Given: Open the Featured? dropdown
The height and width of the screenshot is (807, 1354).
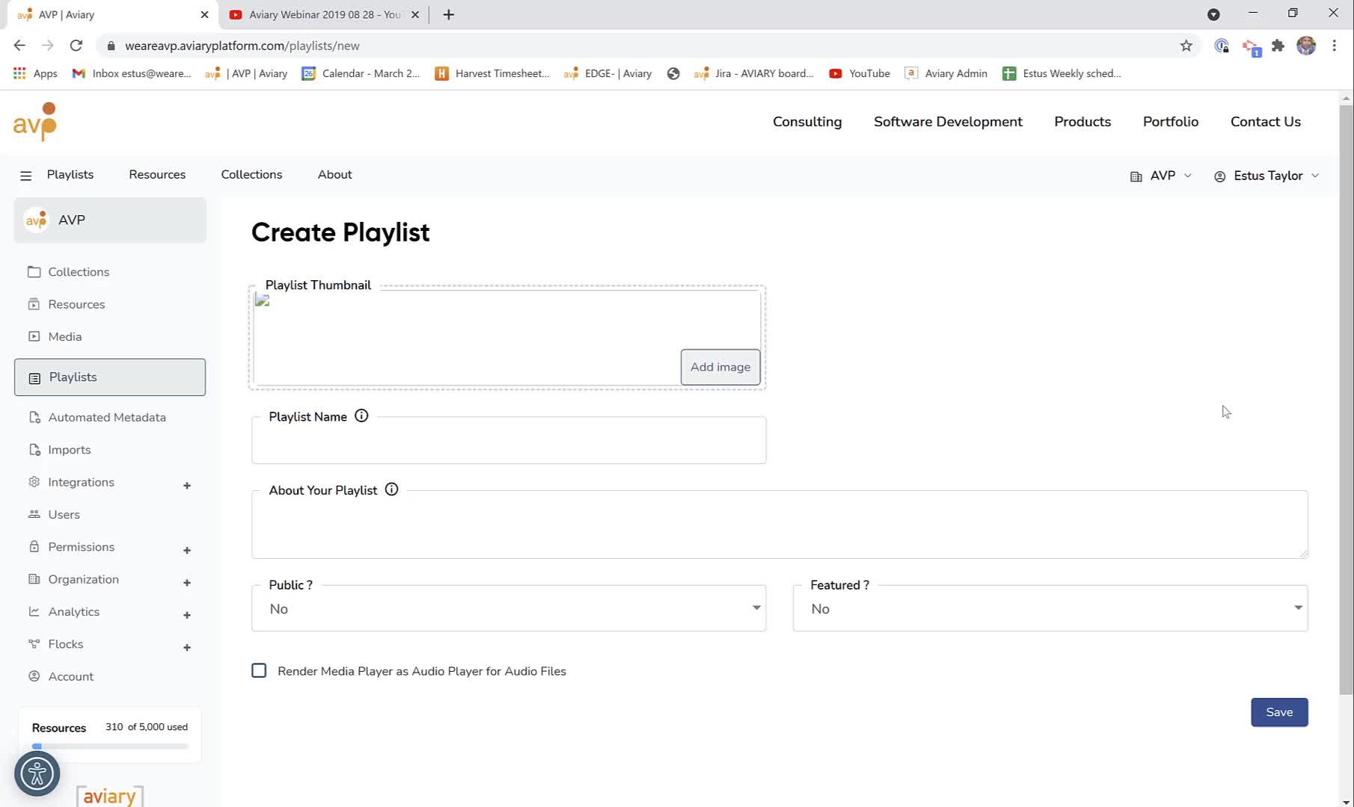Looking at the screenshot, I should [x=1050, y=608].
